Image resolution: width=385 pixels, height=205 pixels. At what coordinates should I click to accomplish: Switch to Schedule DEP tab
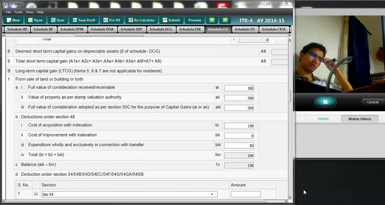click(x=131, y=29)
